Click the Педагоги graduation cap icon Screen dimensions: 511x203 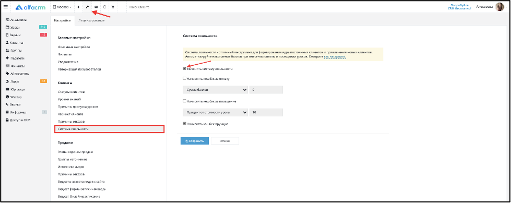point(7,58)
